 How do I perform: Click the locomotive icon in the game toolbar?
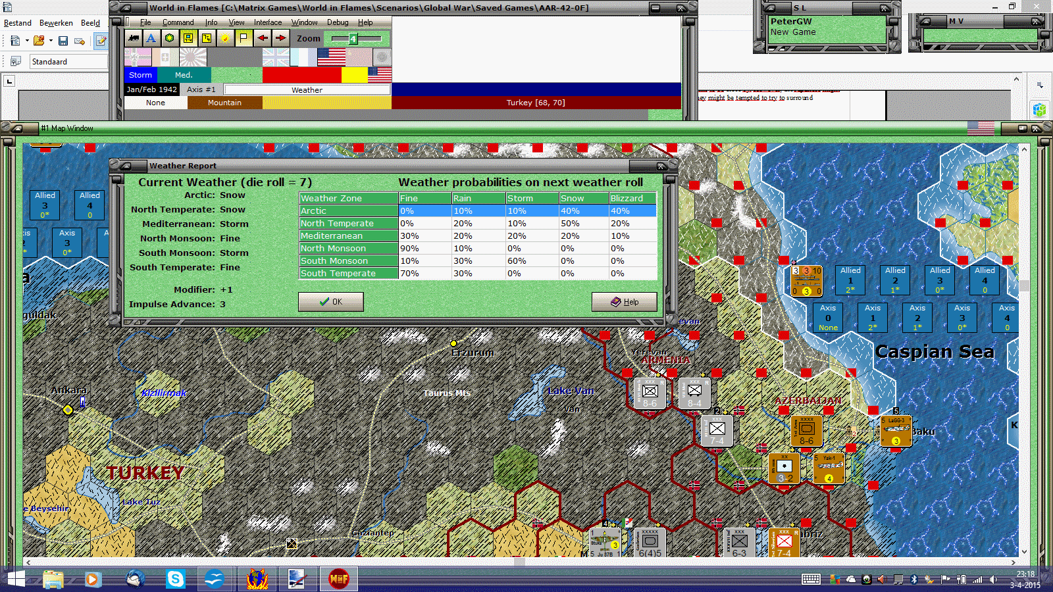(x=134, y=38)
